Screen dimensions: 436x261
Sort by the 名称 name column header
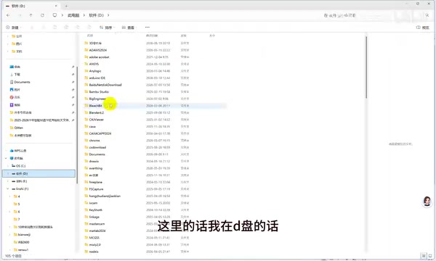90,36
